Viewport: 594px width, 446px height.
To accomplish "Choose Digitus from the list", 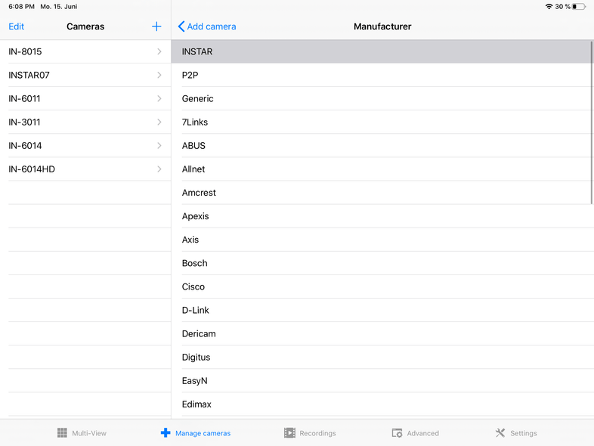I will 382,357.
